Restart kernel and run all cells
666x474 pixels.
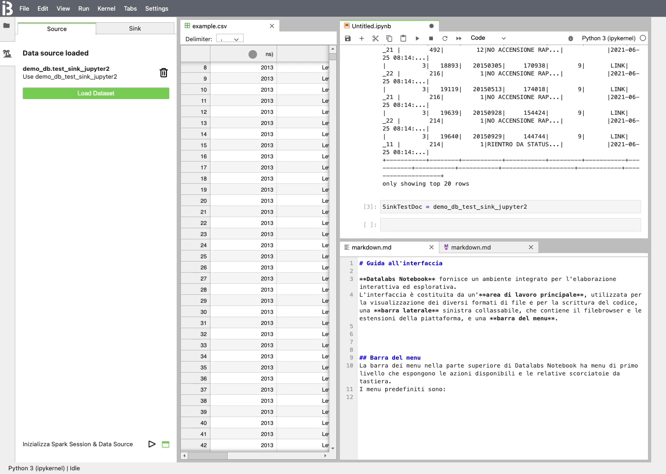pyautogui.click(x=458, y=38)
